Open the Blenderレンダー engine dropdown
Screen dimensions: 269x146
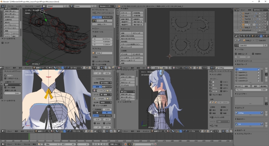point(107,6)
